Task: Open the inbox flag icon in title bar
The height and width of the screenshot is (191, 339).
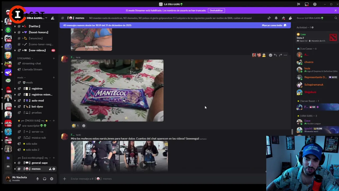Action: pyautogui.click(x=298, y=4)
